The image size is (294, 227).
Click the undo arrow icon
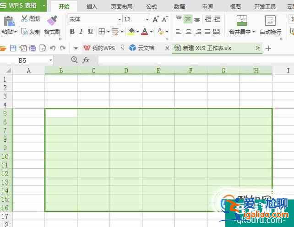coord(53,49)
